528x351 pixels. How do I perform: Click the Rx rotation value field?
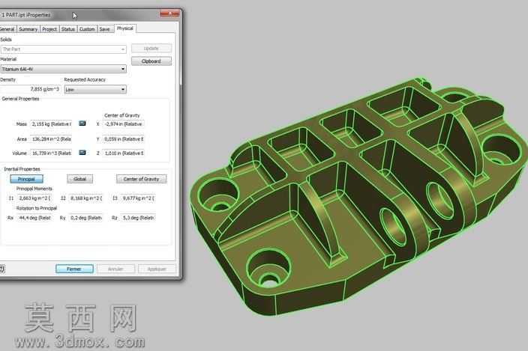[x=34, y=218]
